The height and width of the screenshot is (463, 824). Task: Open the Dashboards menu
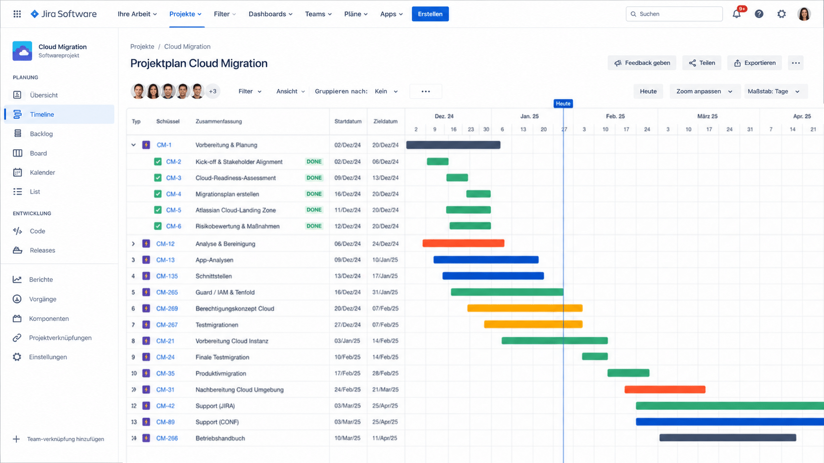[270, 14]
